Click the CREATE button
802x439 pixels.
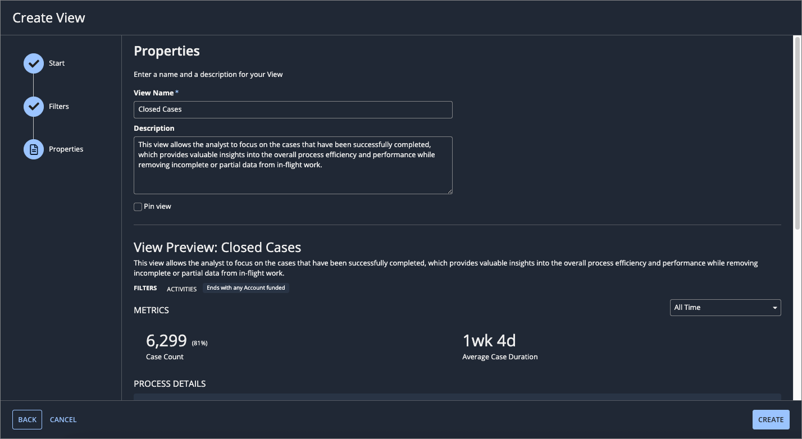[x=771, y=419]
